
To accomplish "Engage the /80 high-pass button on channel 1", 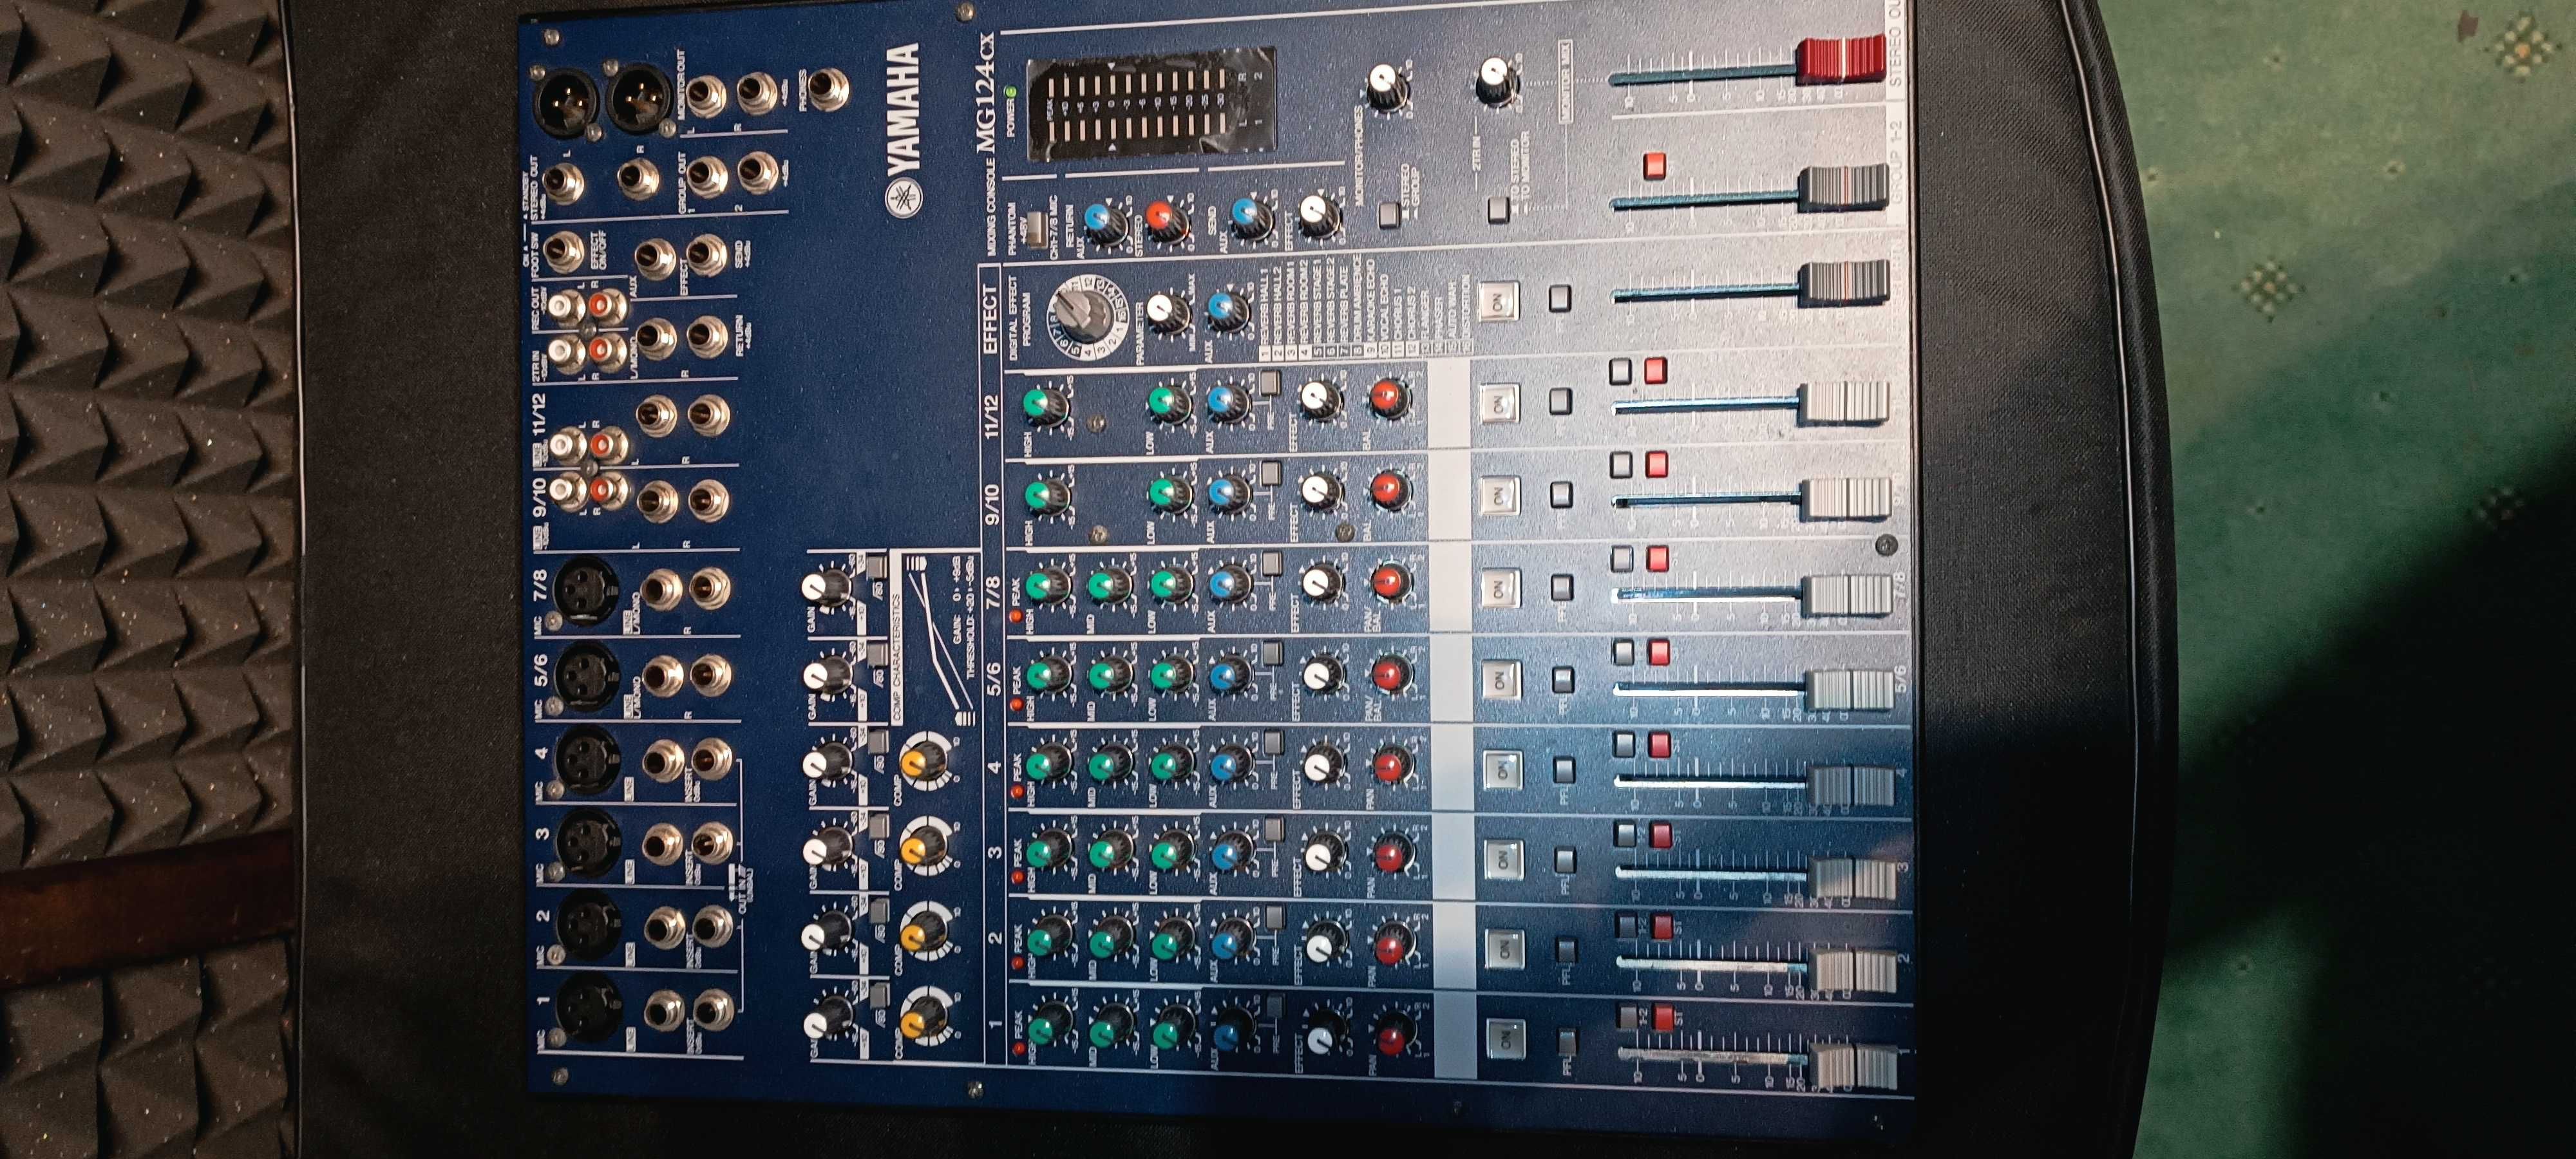I will point(879,995).
